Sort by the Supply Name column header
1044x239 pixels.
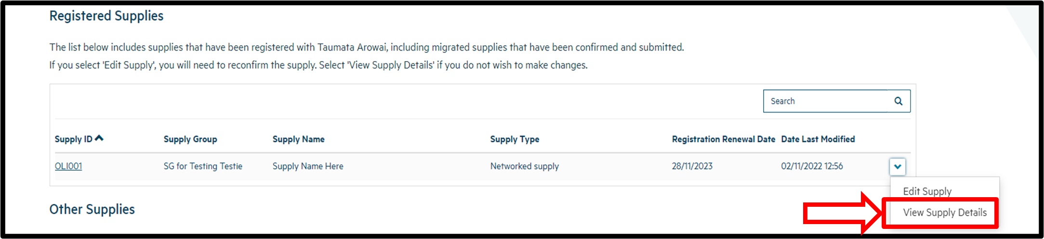pyautogui.click(x=298, y=139)
